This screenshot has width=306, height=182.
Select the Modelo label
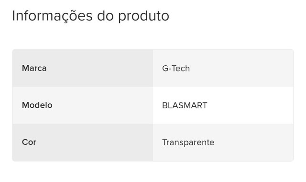[37, 105]
